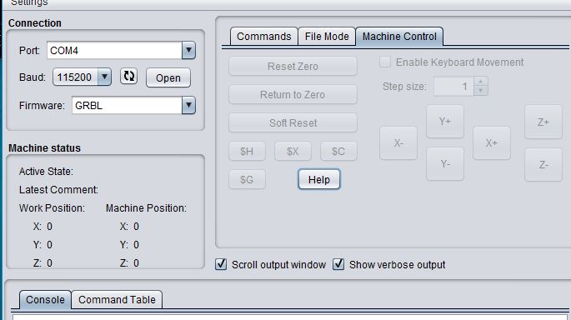Image resolution: width=571 pixels, height=320 pixels.
Task: Click the refresh serial ports icon
Action: pyautogui.click(x=128, y=77)
